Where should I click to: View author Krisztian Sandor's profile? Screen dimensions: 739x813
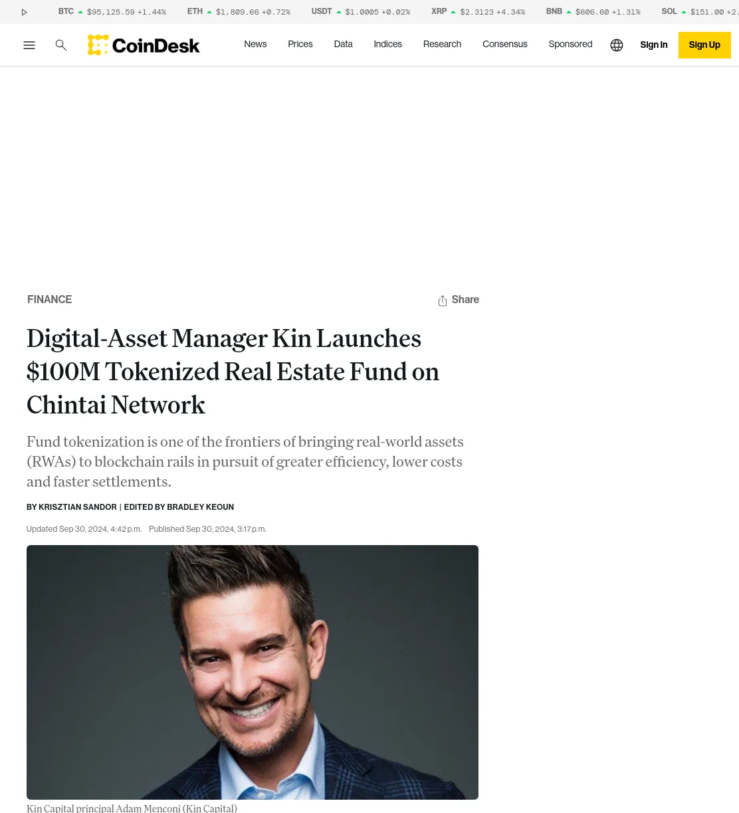[78, 507]
